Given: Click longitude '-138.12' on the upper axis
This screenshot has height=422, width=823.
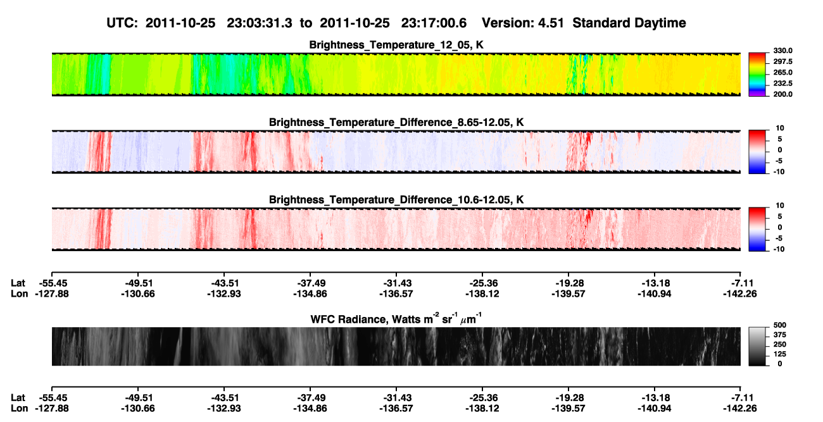Looking at the screenshot, I should (482, 294).
